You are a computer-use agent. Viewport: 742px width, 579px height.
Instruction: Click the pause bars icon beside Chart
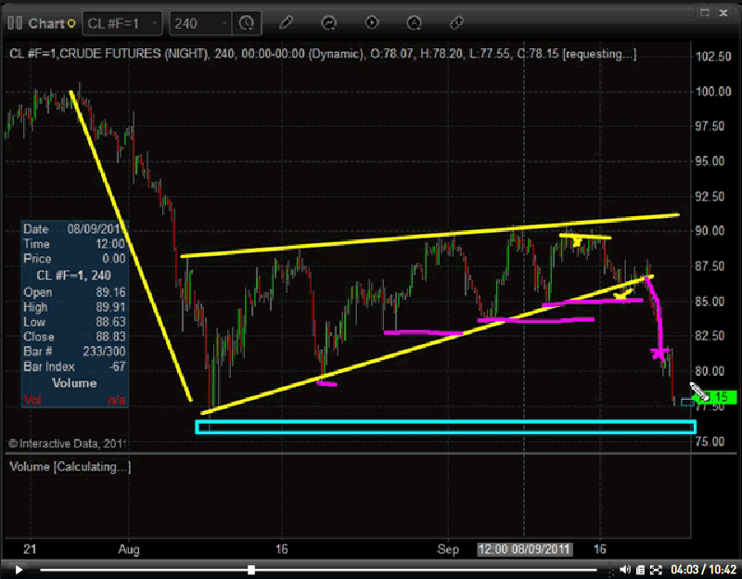click(x=15, y=22)
